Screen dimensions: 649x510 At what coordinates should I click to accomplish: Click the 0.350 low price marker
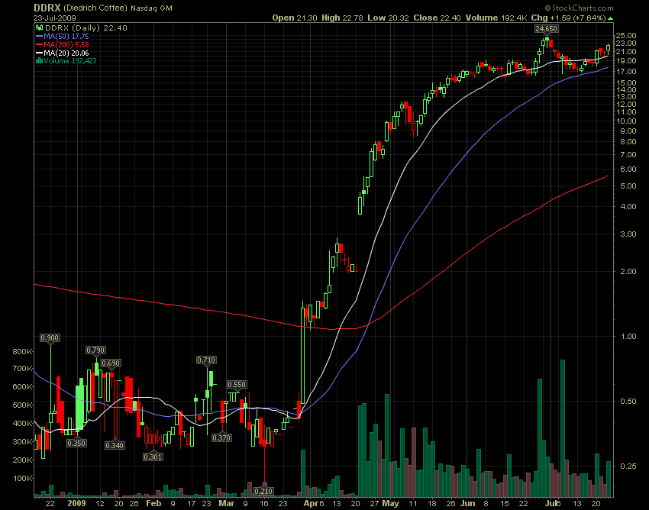pos(76,444)
